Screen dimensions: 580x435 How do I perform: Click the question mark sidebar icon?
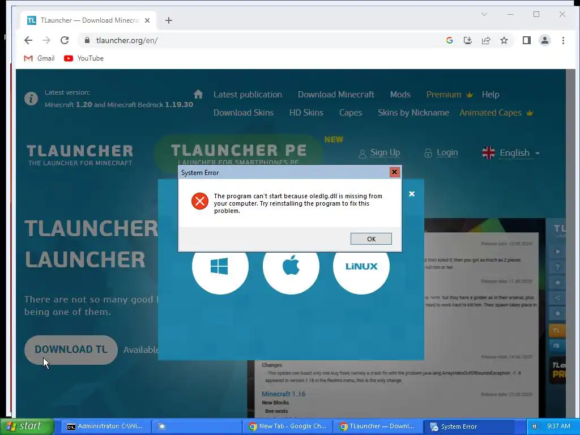coord(557,267)
